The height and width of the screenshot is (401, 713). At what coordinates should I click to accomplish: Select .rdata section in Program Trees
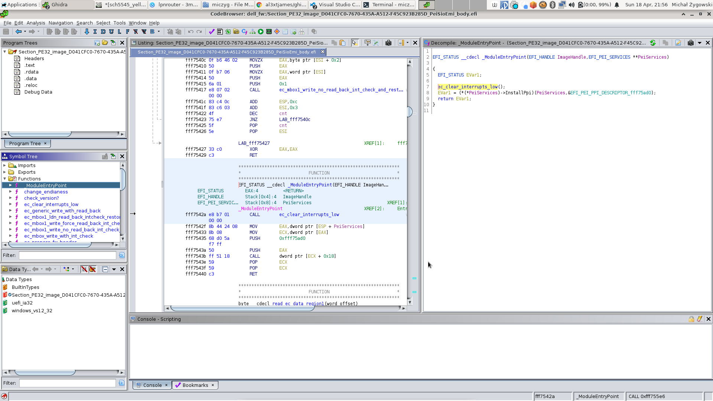pos(31,72)
